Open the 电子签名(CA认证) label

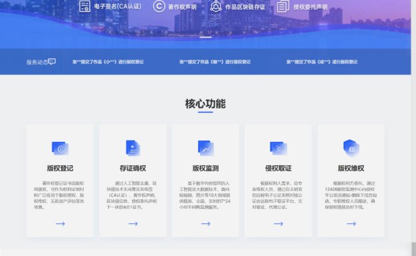tap(118, 7)
